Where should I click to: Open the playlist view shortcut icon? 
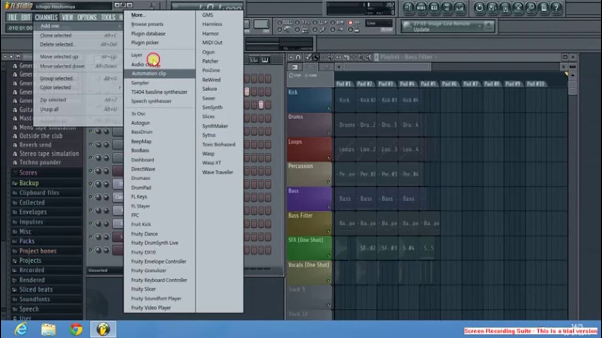pyautogui.click(x=408, y=7)
